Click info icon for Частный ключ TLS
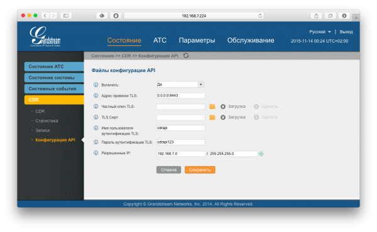 pyautogui.click(x=96, y=107)
